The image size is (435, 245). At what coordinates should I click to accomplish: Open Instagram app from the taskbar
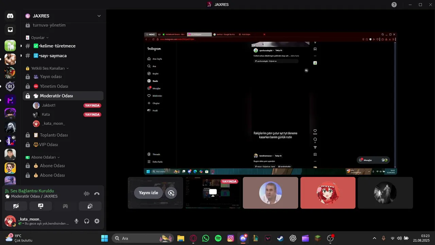click(231, 238)
